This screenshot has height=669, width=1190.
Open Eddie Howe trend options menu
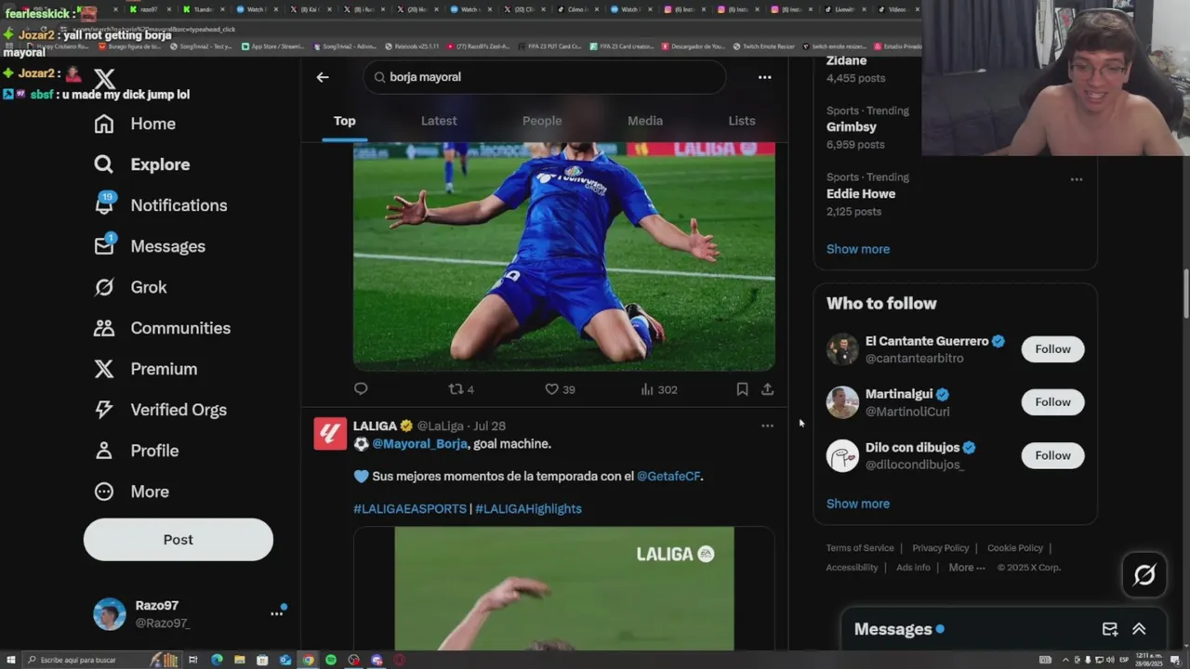(1077, 179)
